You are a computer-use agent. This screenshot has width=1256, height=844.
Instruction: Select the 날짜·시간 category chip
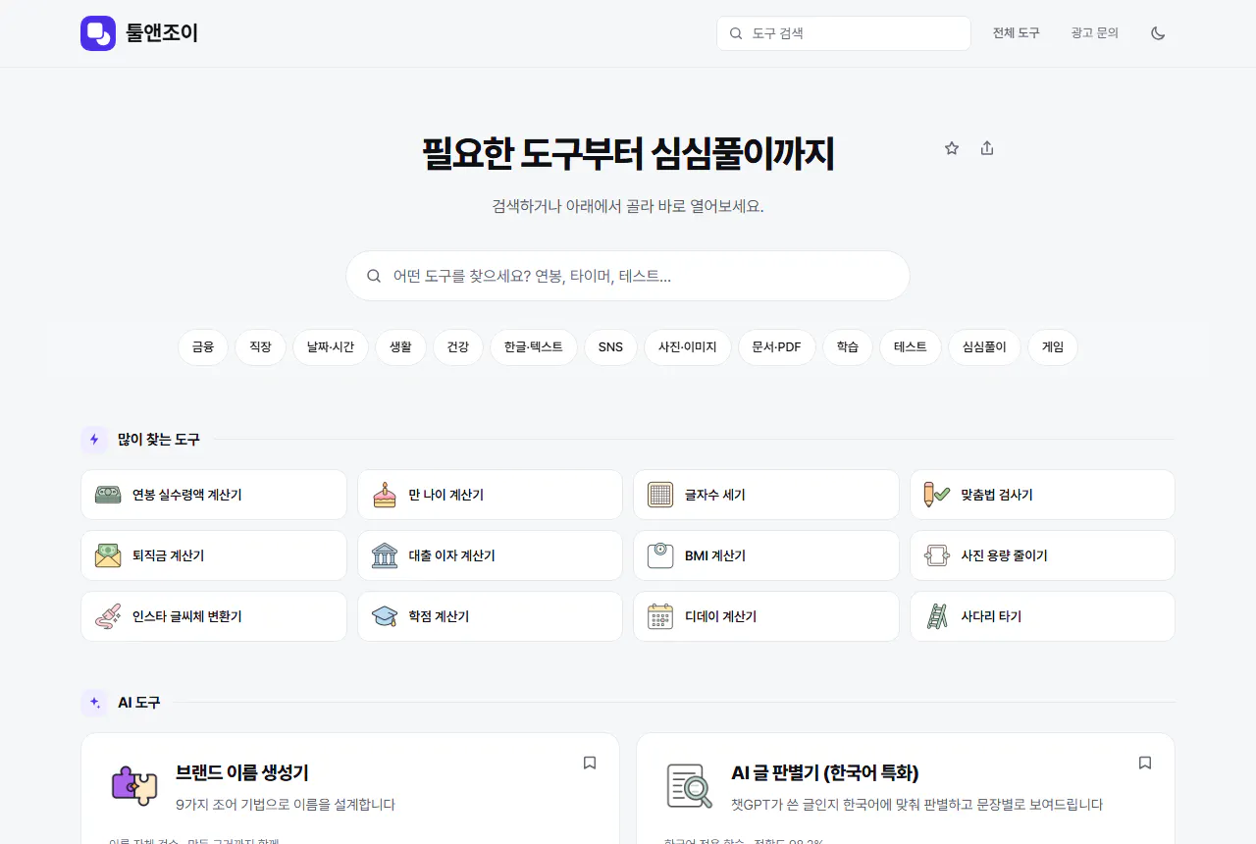click(331, 347)
